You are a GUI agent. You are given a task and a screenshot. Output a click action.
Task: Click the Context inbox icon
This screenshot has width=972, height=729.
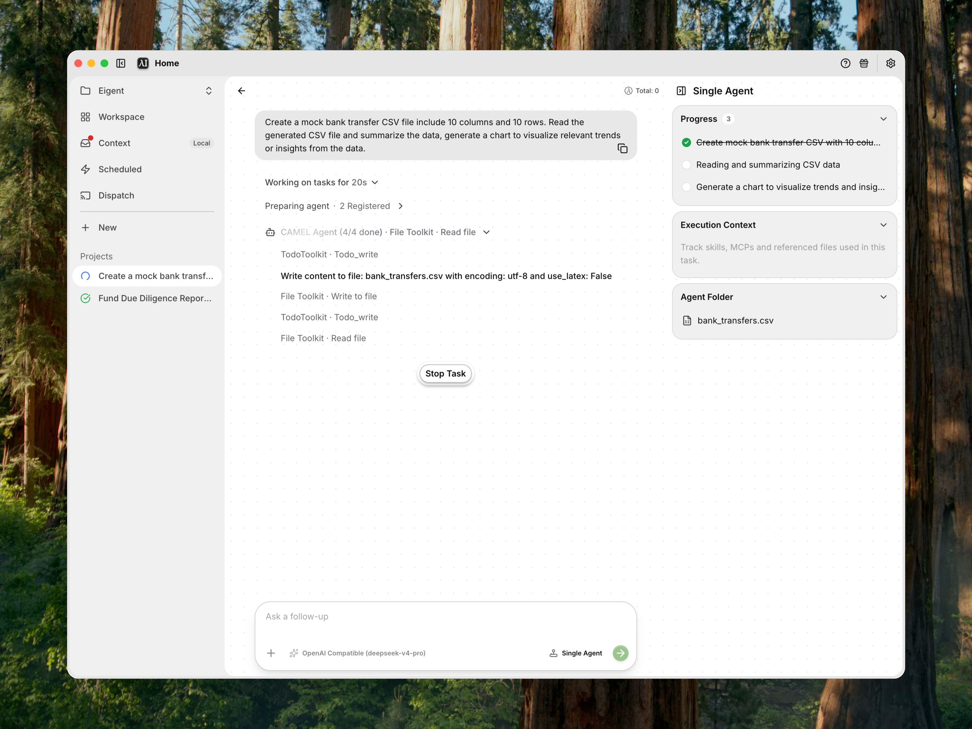[x=85, y=143]
